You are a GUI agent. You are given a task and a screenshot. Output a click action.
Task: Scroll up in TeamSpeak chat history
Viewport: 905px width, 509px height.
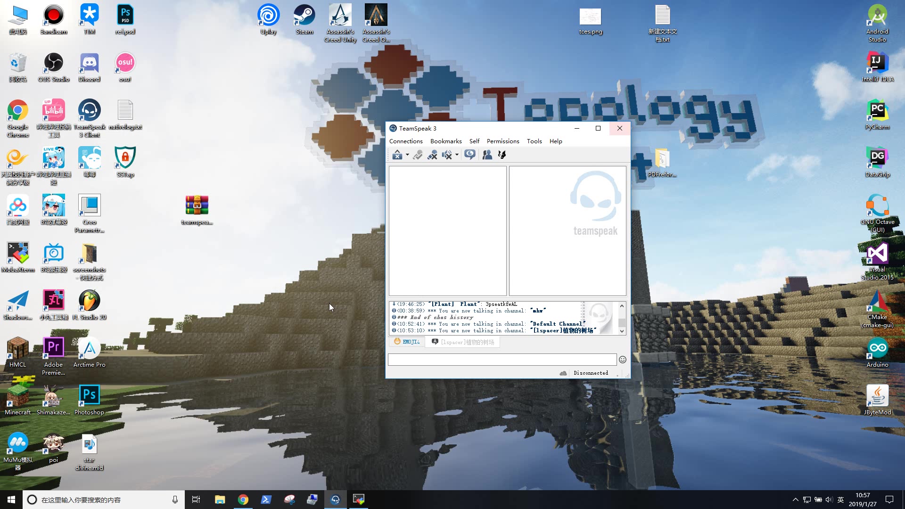(622, 304)
